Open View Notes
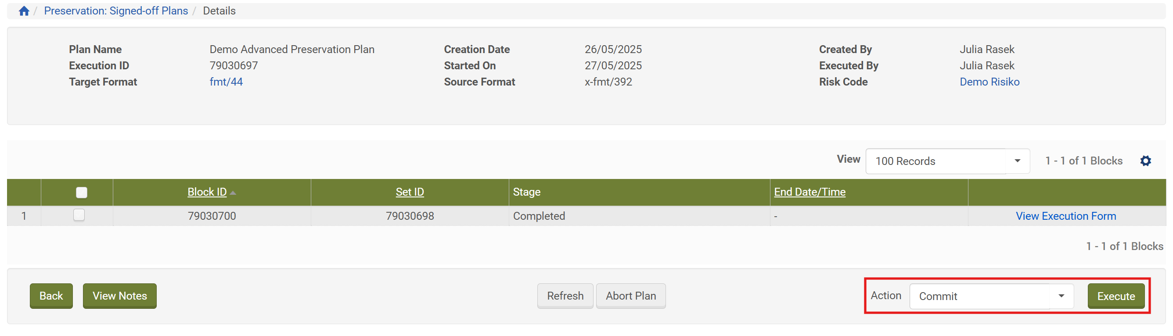1173x336 pixels. click(119, 296)
